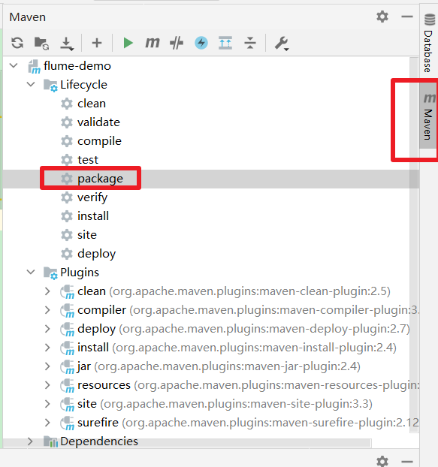
Task: Expand the Dependencies node
Action: 30,441
